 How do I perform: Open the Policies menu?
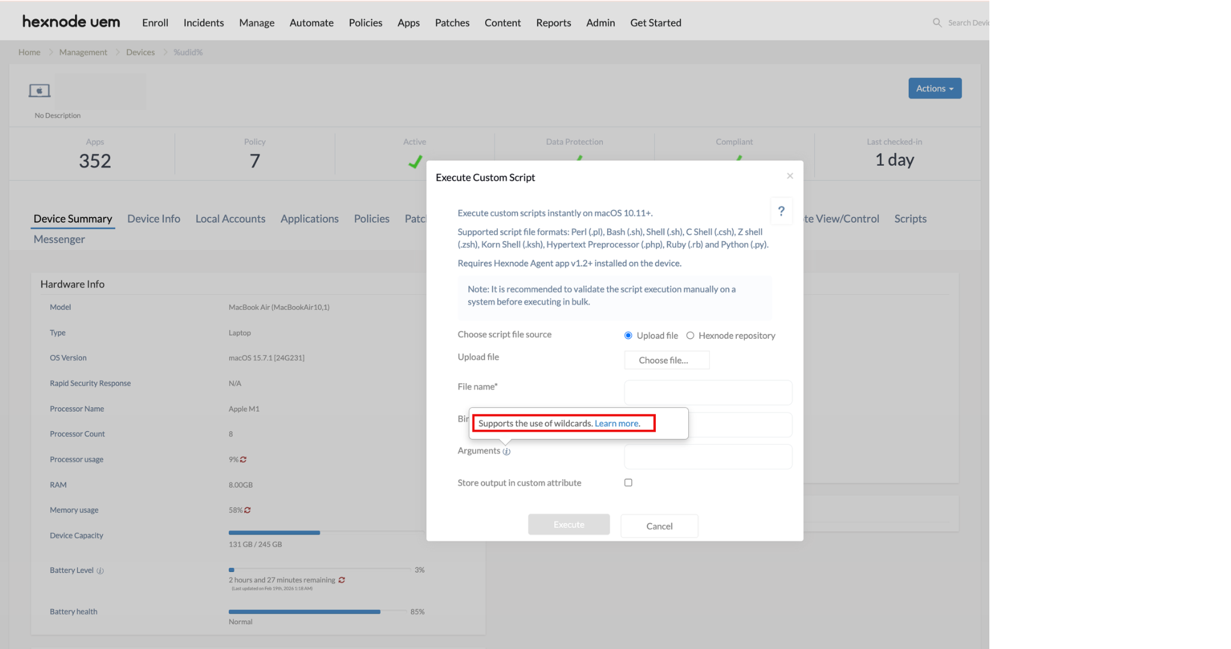(365, 23)
